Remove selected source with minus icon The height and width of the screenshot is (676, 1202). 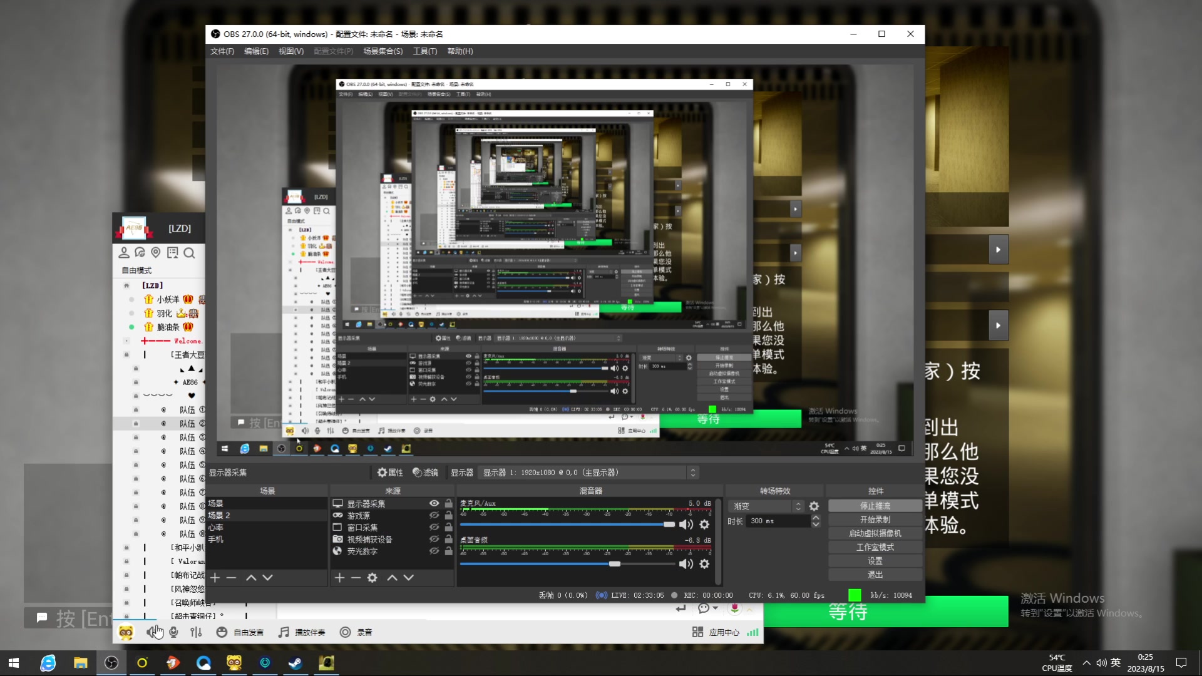tap(356, 578)
